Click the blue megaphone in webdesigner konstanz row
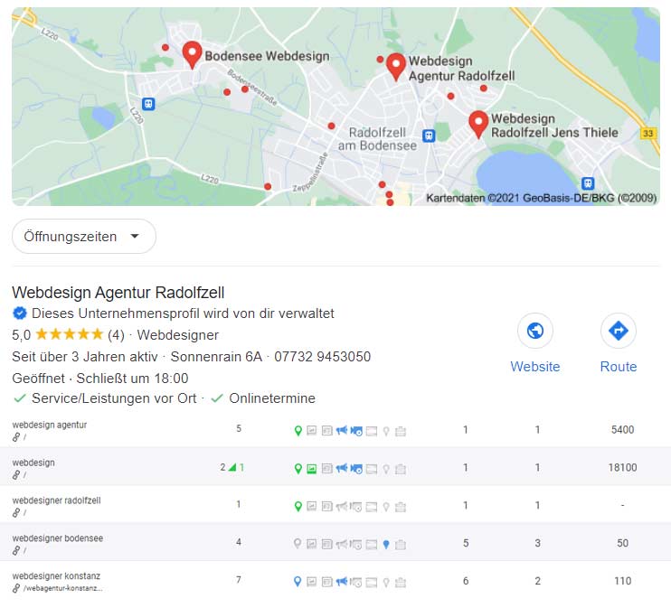This screenshot has height=608, width=671. pyautogui.click(x=342, y=581)
